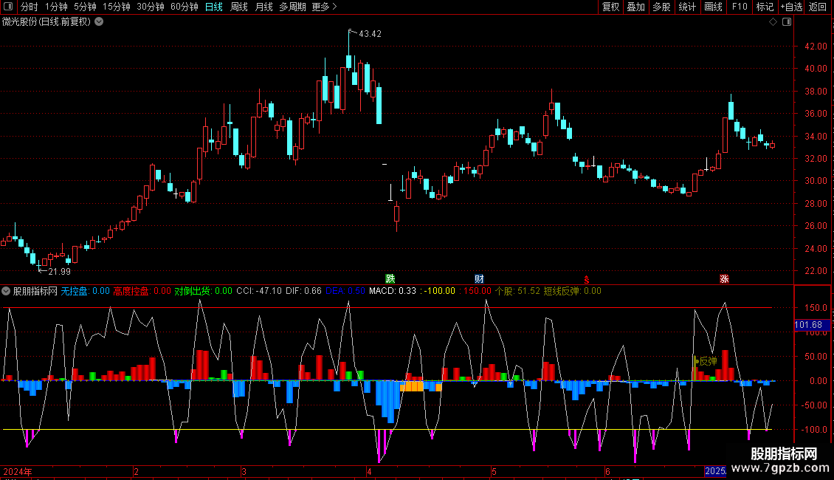Image resolution: width=834 pixels, height=480 pixels.
Task: Expand the 更多 periods menu
Action: [324, 7]
